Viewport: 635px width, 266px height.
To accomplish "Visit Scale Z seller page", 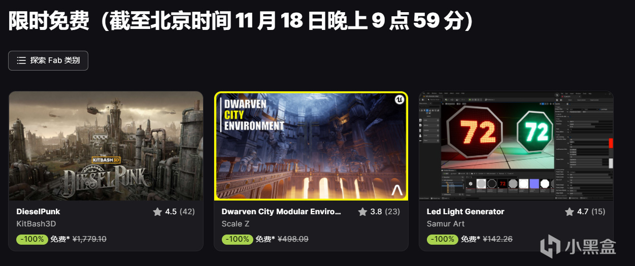I will (x=236, y=223).
